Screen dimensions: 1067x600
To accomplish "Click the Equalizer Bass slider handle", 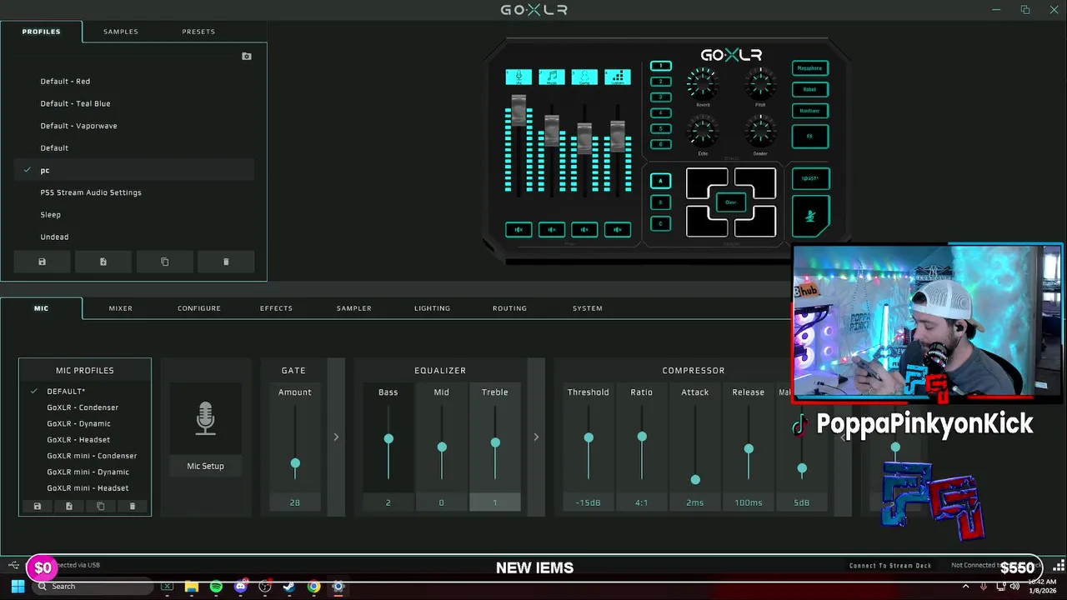I will click(388, 438).
